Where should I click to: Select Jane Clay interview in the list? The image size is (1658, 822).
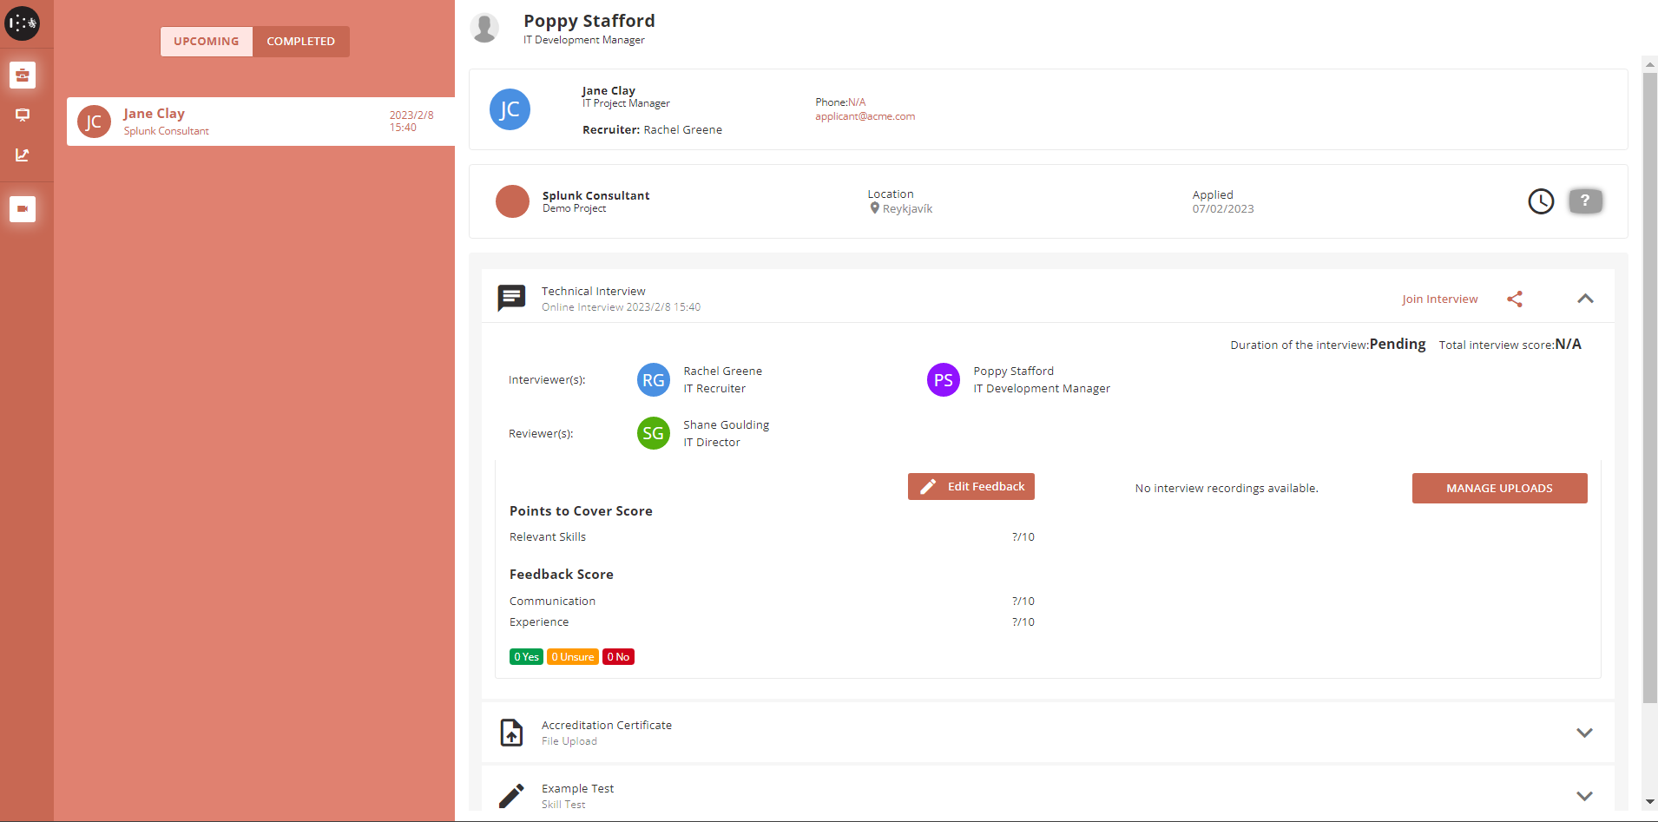point(260,122)
